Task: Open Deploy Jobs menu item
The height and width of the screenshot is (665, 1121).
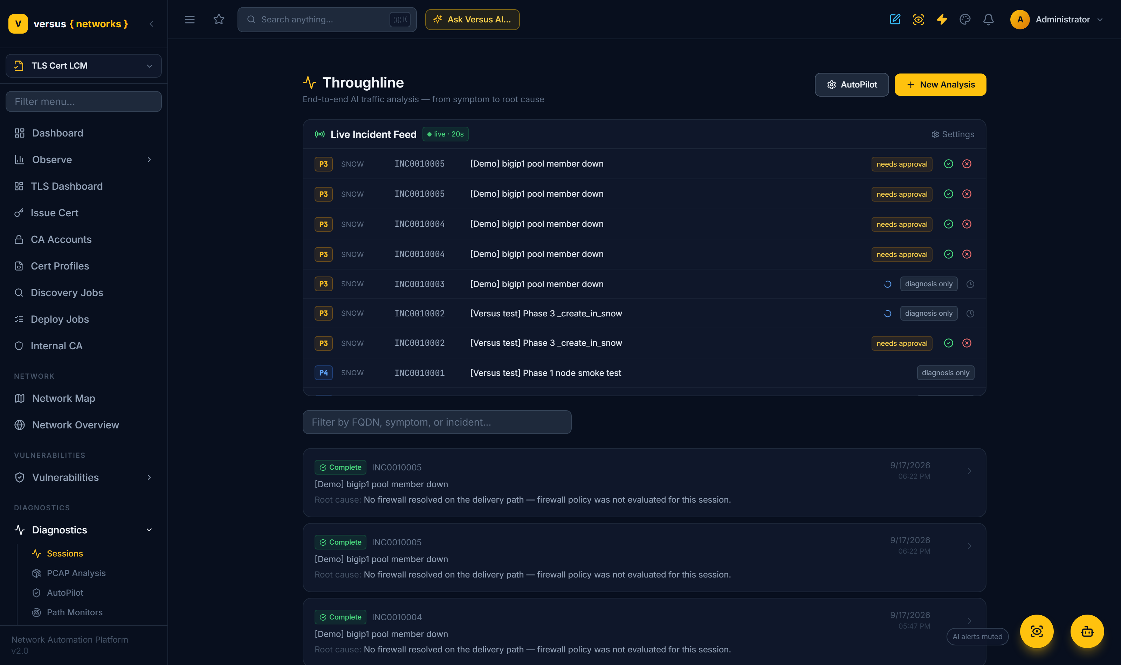Action: [83, 319]
